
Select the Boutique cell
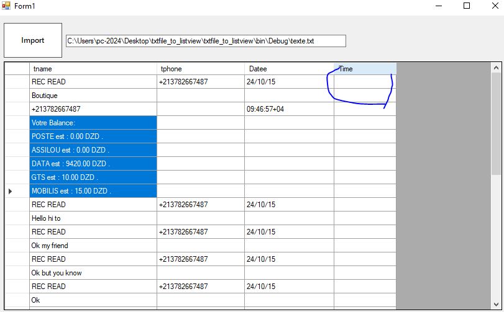93,96
